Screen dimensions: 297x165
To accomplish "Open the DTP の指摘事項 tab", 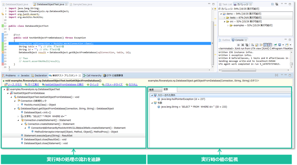I will pos(113,75).
